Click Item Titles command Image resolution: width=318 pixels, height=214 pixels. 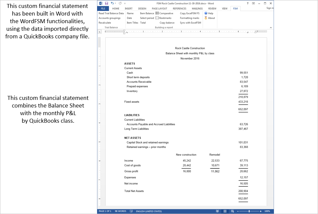pyautogui.click(x=132, y=23)
